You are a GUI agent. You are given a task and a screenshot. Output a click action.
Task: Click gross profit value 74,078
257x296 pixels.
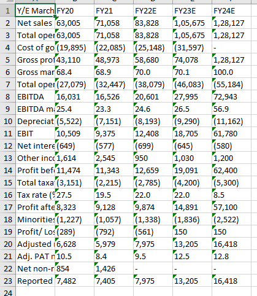coord(192,60)
